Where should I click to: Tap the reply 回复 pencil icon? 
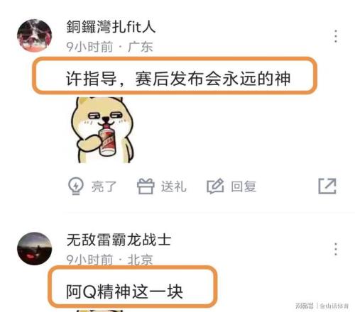[x=215, y=186]
